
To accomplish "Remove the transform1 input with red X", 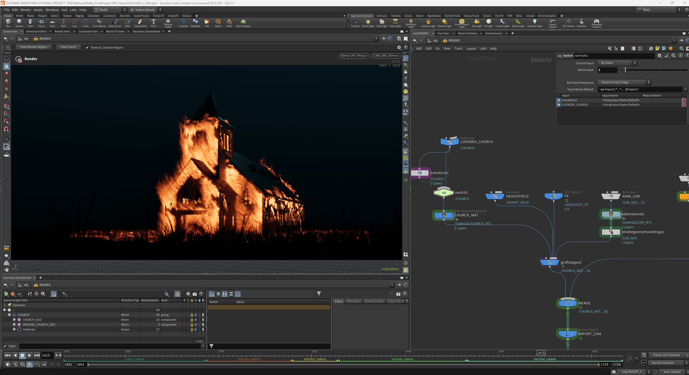I will click(684, 100).
